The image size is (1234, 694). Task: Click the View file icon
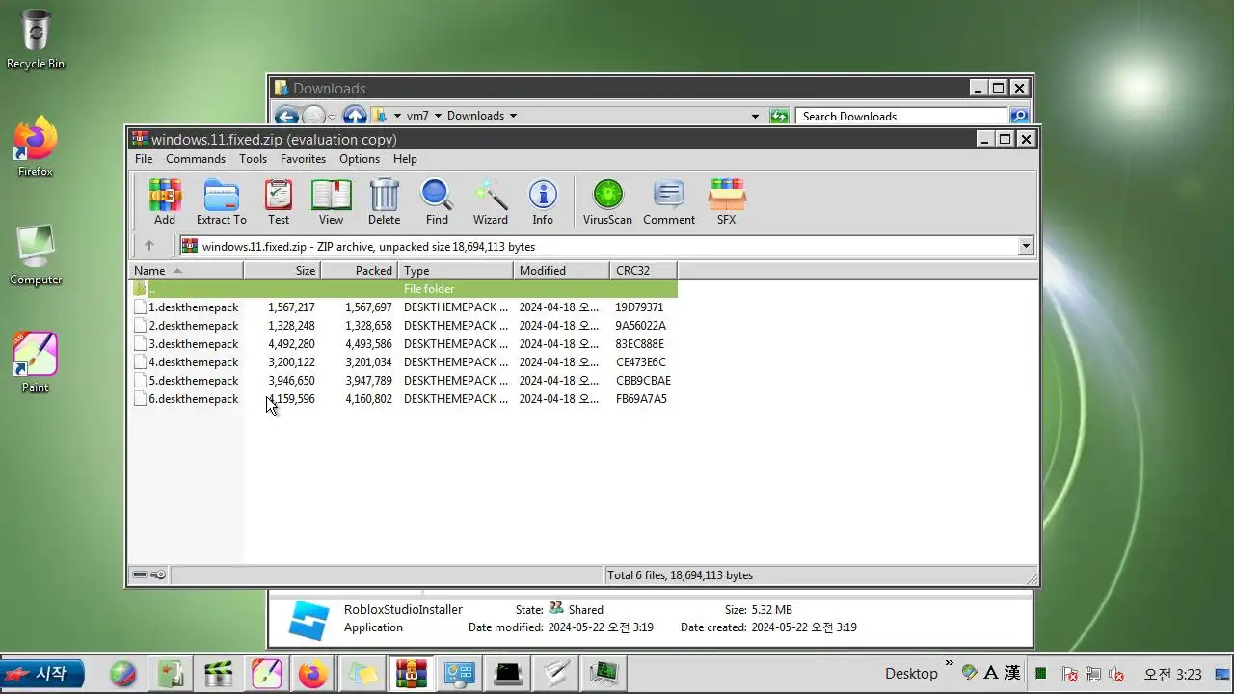pos(331,202)
